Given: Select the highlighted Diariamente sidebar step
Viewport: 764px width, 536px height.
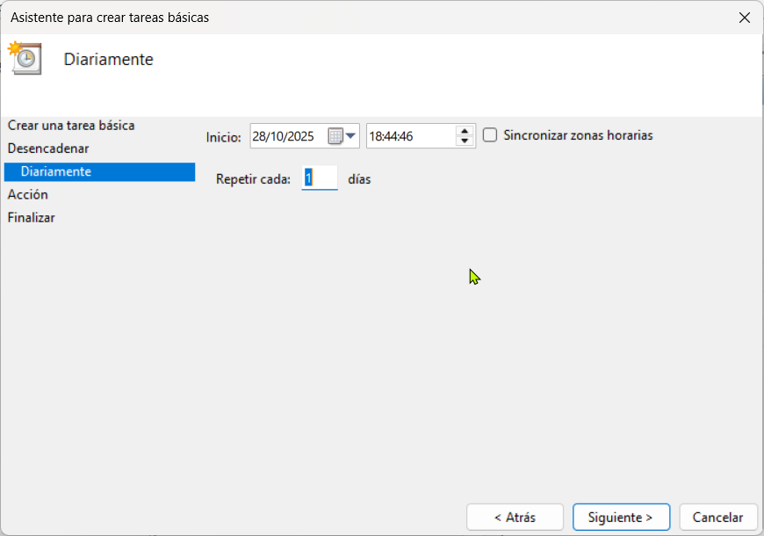Looking at the screenshot, I should point(56,171).
